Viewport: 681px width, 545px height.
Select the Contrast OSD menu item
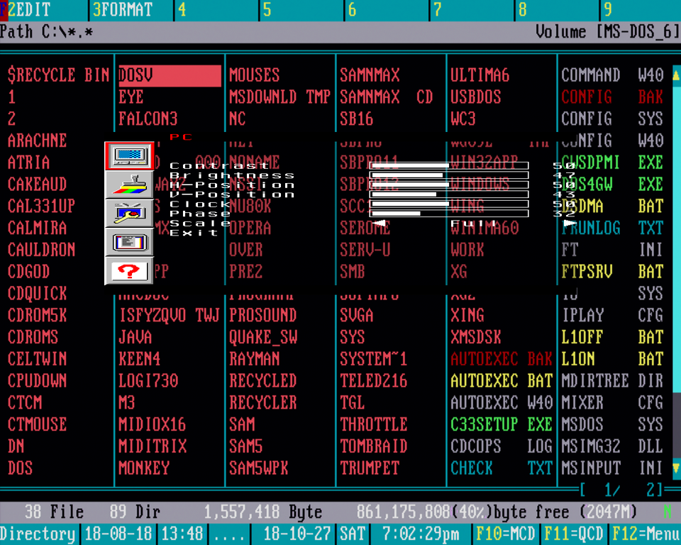point(219,165)
